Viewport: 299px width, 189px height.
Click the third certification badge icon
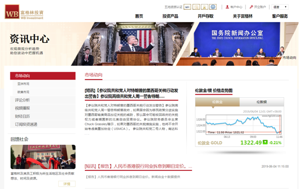(204, 7)
